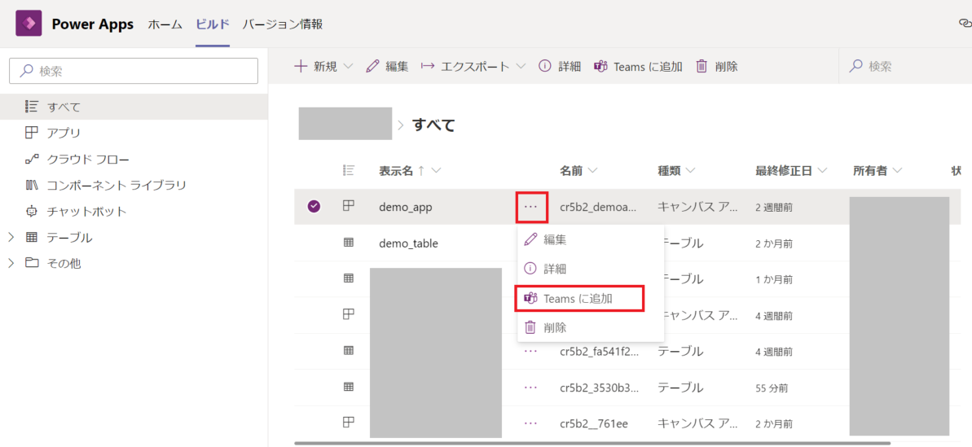
Task: Click the demo_app canvas app icon
Action: tap(349, 207)
